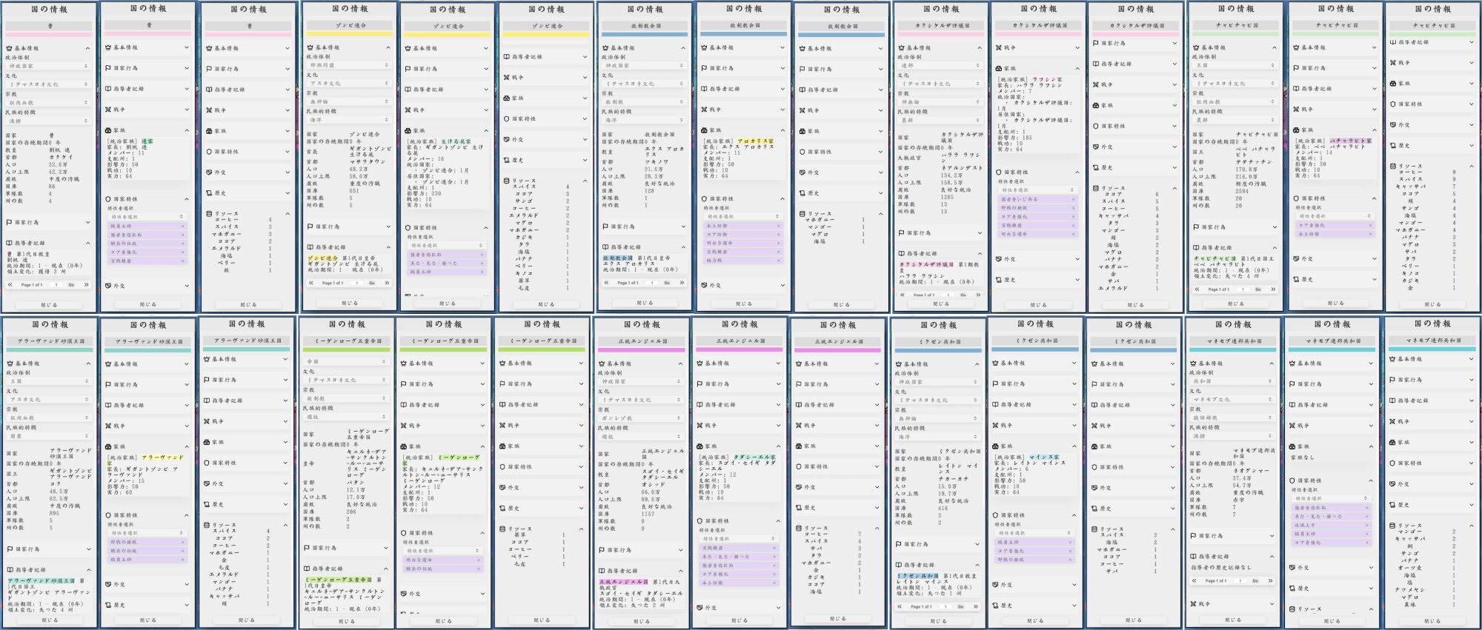1482x630 pixels.
Task: Click page number field in カクシケルザ評議国 panel
Action: click(950, 295)
